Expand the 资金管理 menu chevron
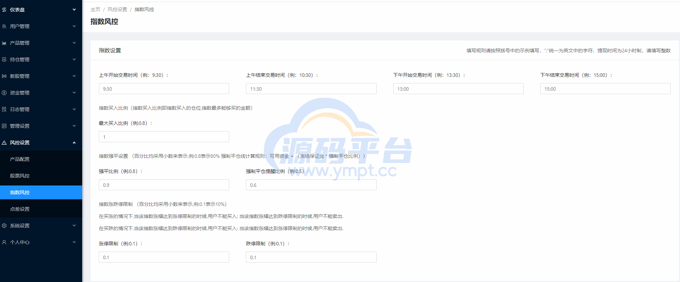The height and width of the screenshot is (282, 680). [x=74, y=93]
